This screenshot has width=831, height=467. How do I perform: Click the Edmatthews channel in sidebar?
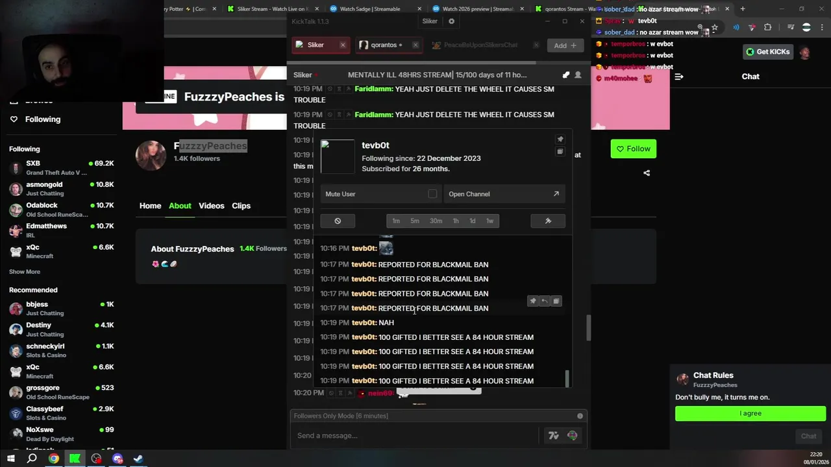pos(62,230)
